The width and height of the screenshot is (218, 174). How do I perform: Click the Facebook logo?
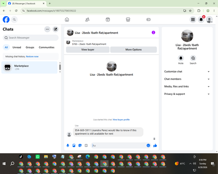coord(6,20)
